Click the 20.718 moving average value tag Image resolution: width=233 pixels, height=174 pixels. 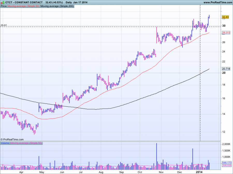pyautogui.click(x=226, y=69)
